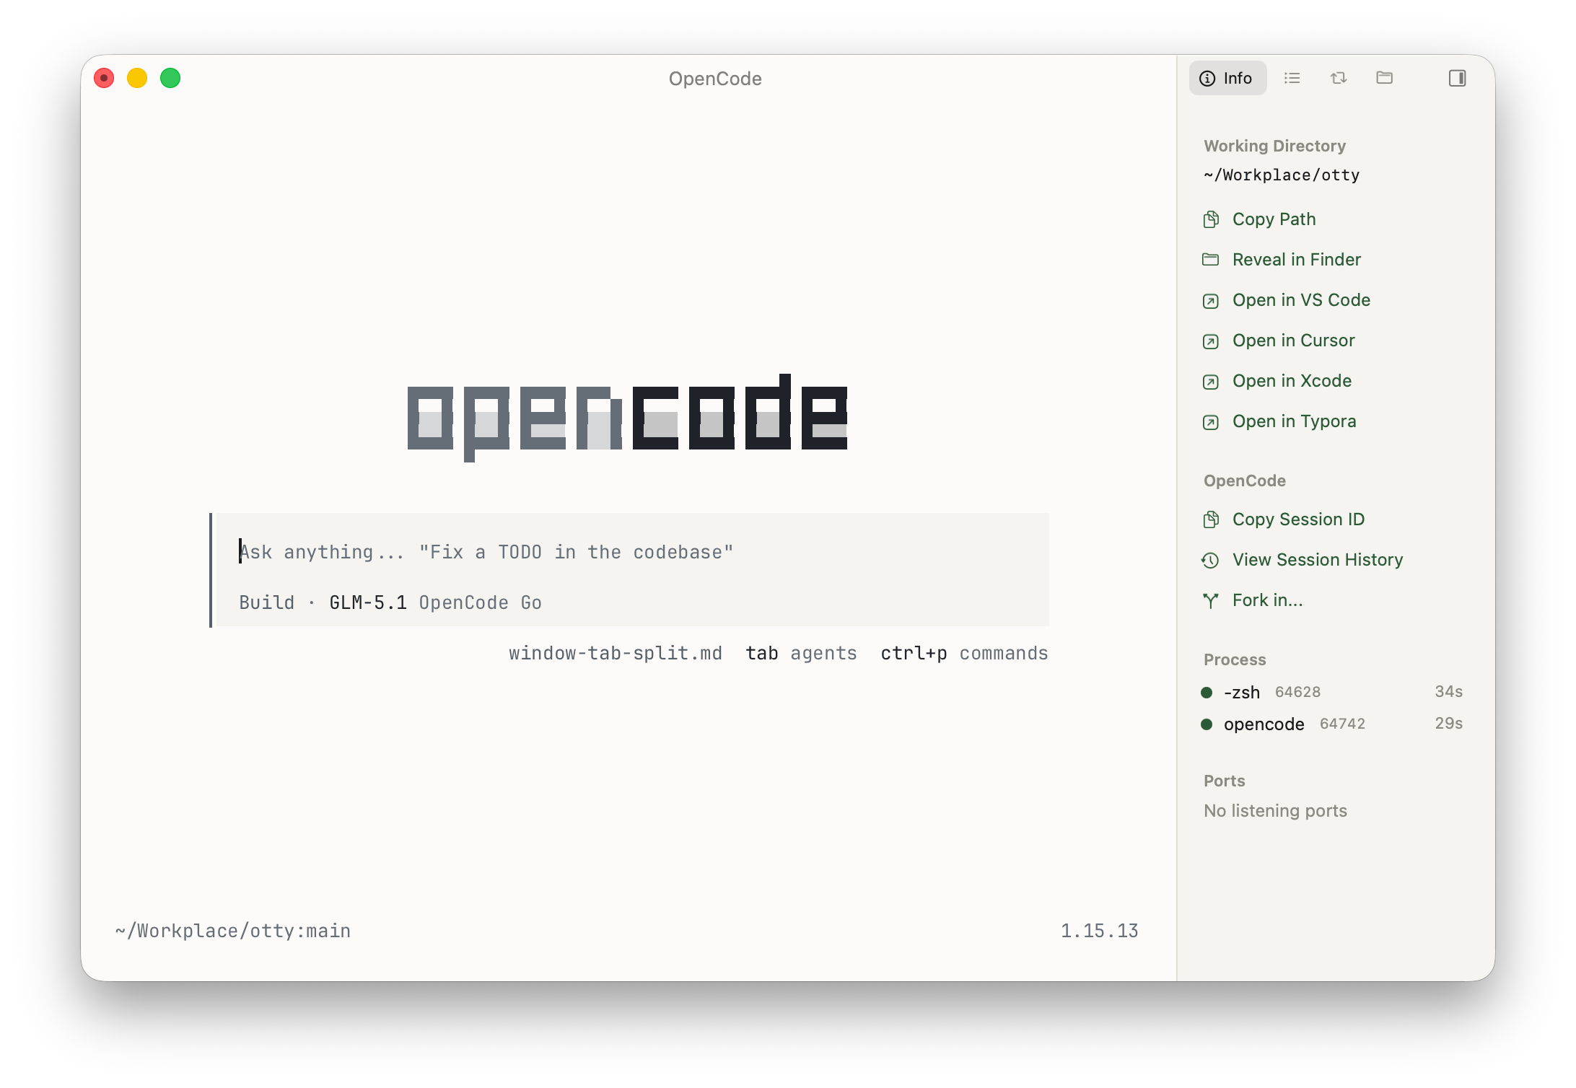The height and width of the screenshot is (1088, 1576).
Task: Open the Info tab in sidebar
Action: click(x=1227, y=78)
